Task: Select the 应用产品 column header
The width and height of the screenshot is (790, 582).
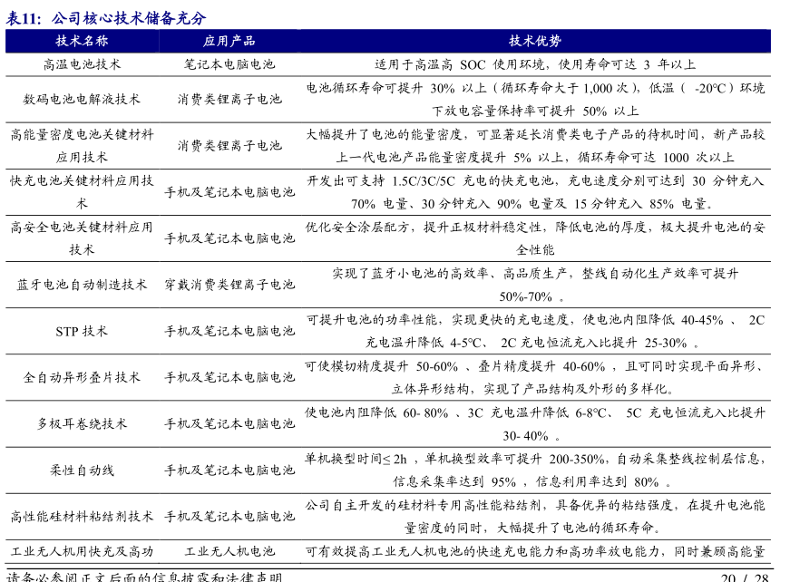Action: click(229, 41)
